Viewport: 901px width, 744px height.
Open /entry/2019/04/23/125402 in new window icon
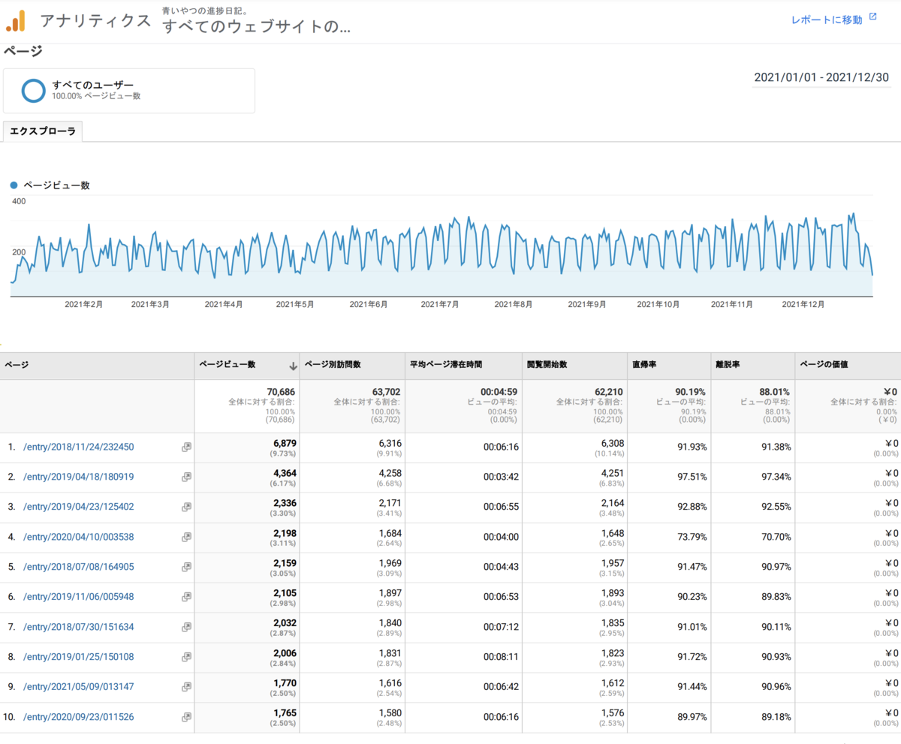point(186,507)
